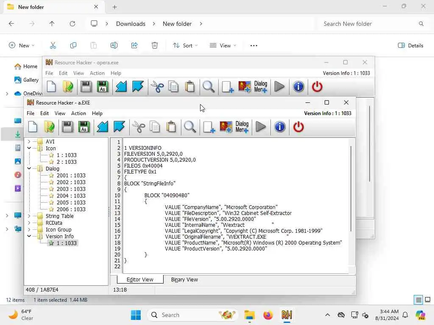Click Copy icon in a.EXE toolbar

[x=155, y=127]
